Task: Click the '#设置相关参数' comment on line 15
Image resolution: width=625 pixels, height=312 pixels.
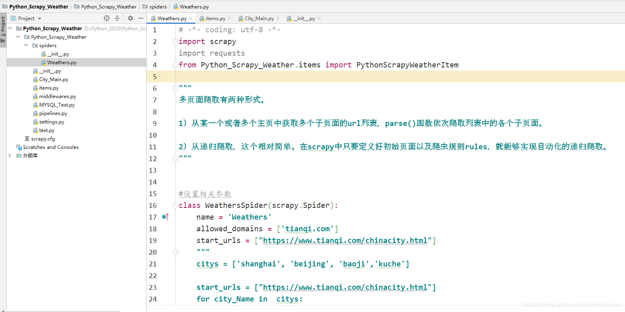Action: coord(205,194)
